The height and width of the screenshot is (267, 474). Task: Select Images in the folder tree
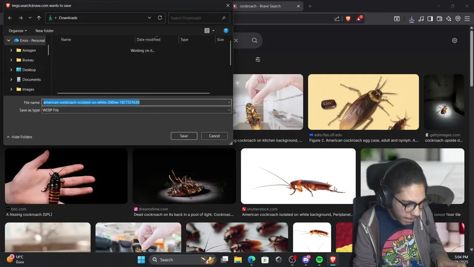[28, 89]
